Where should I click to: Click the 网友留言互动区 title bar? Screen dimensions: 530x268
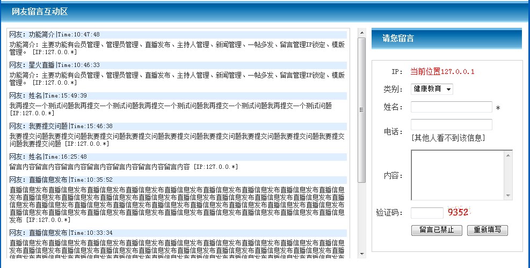pyautogui.click(x=40, y=12)
